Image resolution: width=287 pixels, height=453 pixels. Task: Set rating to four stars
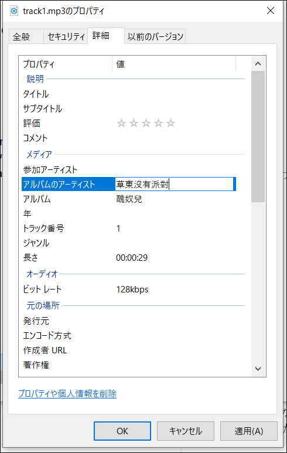(x=158, y=124)
